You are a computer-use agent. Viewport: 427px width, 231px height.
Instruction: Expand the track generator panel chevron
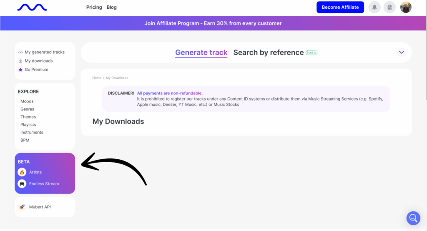(401, 53)
